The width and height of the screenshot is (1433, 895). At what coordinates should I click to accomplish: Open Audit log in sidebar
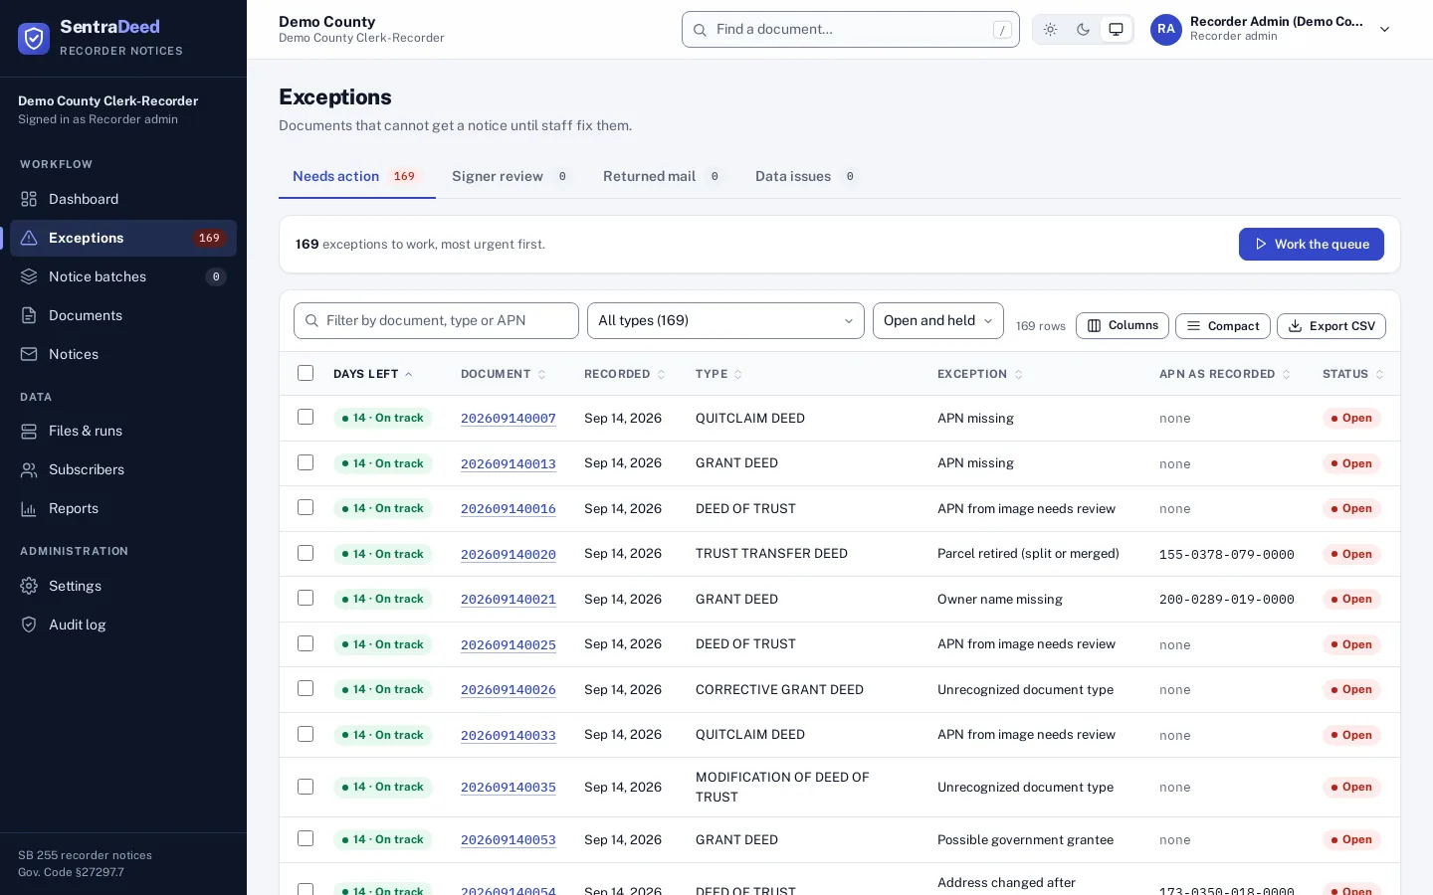tap(123, 625)
